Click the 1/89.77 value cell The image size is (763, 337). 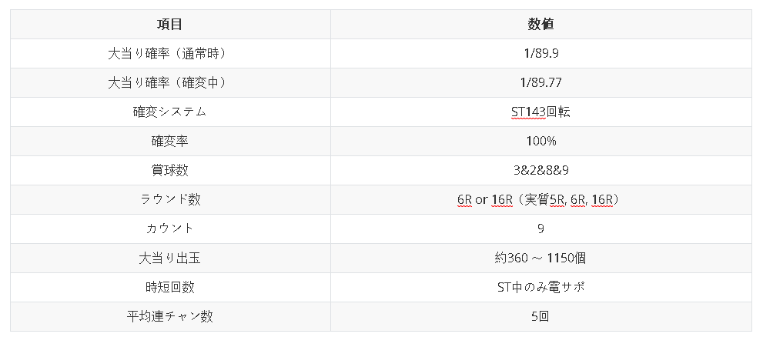click(540, 83)
